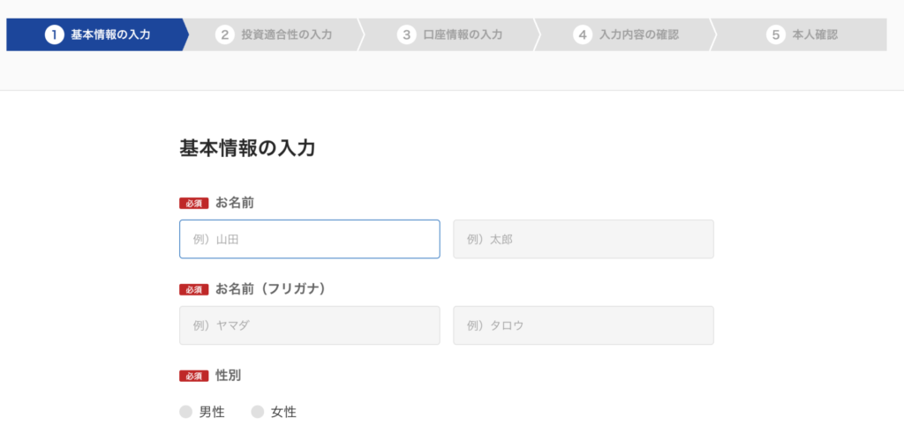Click the step 2 number circle
This screenshot has height=448, width=904.
coord(225,35)
